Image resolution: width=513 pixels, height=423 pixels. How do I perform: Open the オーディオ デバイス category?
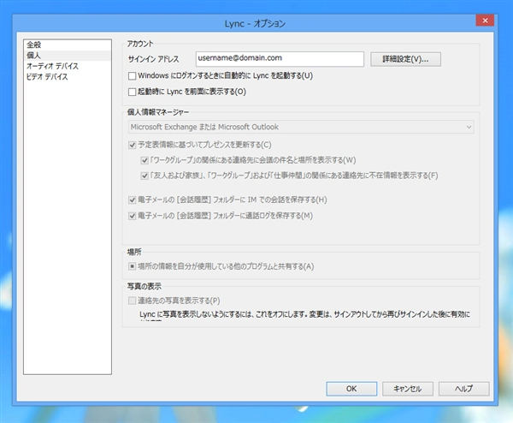[x=67, y=66]
